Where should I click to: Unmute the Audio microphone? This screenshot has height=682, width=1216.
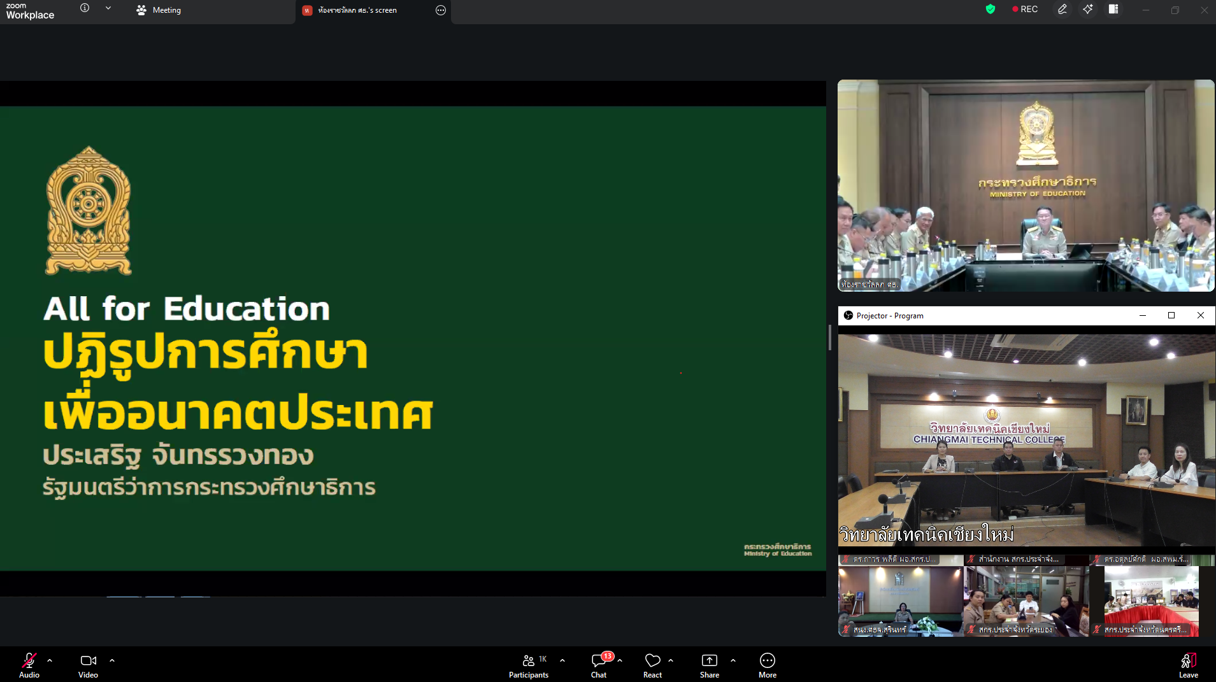[x=29, y=665]
